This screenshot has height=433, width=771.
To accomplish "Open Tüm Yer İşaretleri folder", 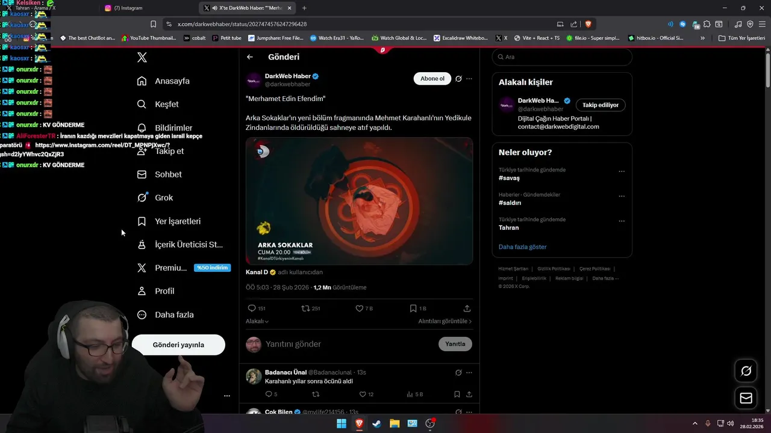I will click(x=741, y=38).
